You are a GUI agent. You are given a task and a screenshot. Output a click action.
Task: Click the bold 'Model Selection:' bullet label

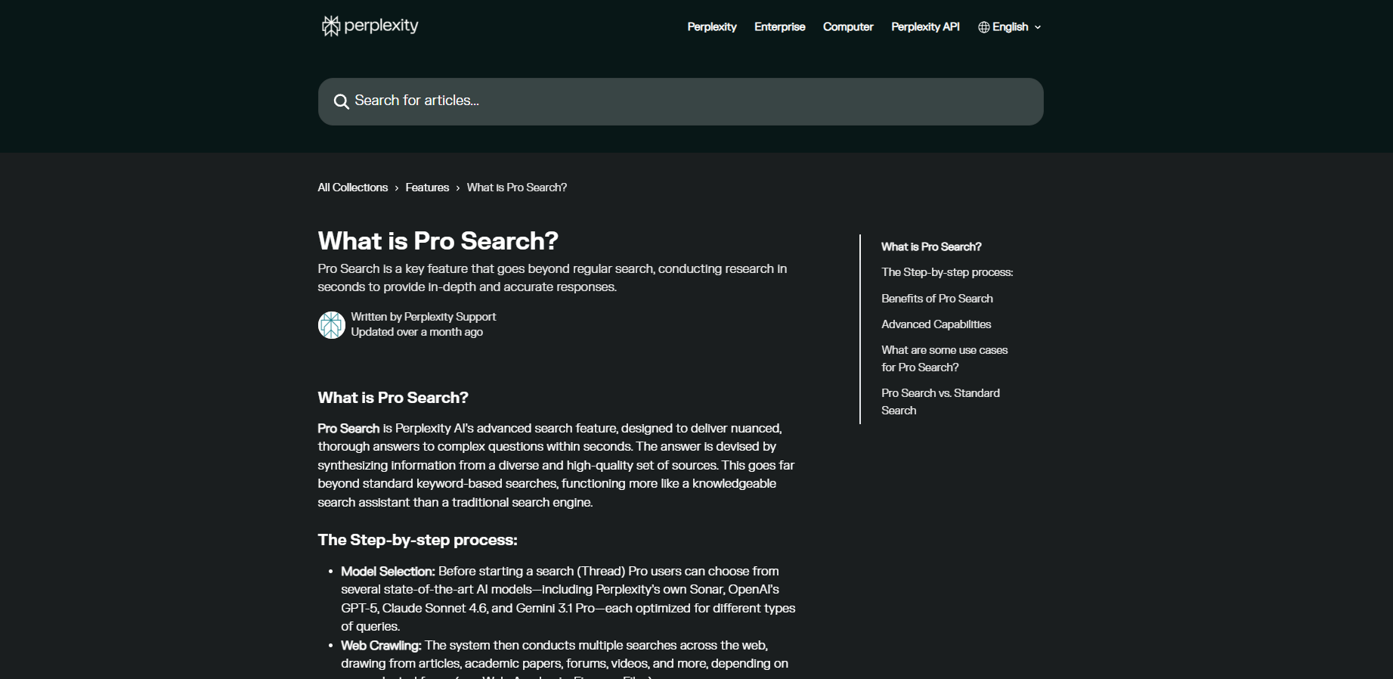[388, 571]
